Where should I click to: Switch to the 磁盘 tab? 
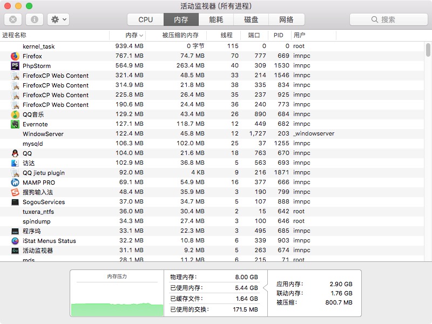coord(251,19)
